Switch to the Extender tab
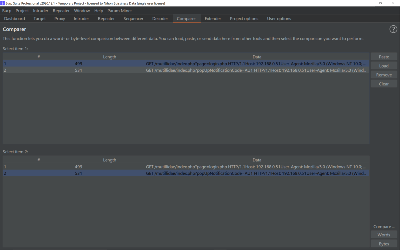This screenshot has height=250, width=400. [x=213, y=19]
